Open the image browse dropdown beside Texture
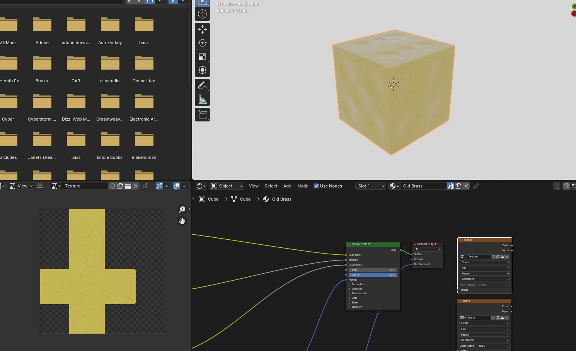 point(56,186)
